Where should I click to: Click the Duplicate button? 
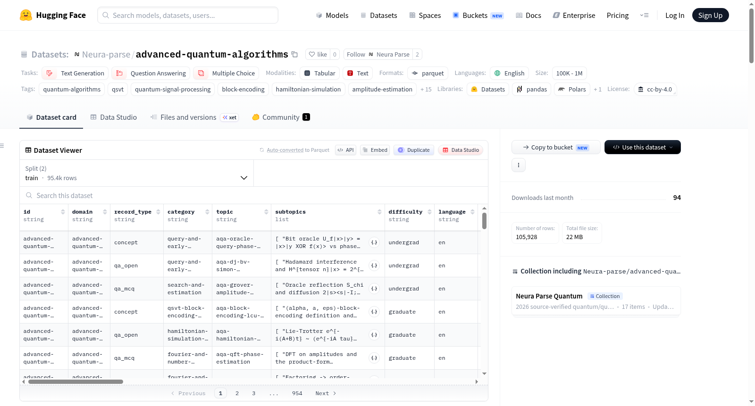click(414, 150)
